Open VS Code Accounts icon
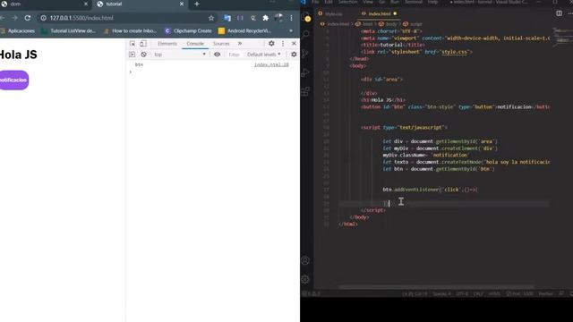 click(305, 260)
